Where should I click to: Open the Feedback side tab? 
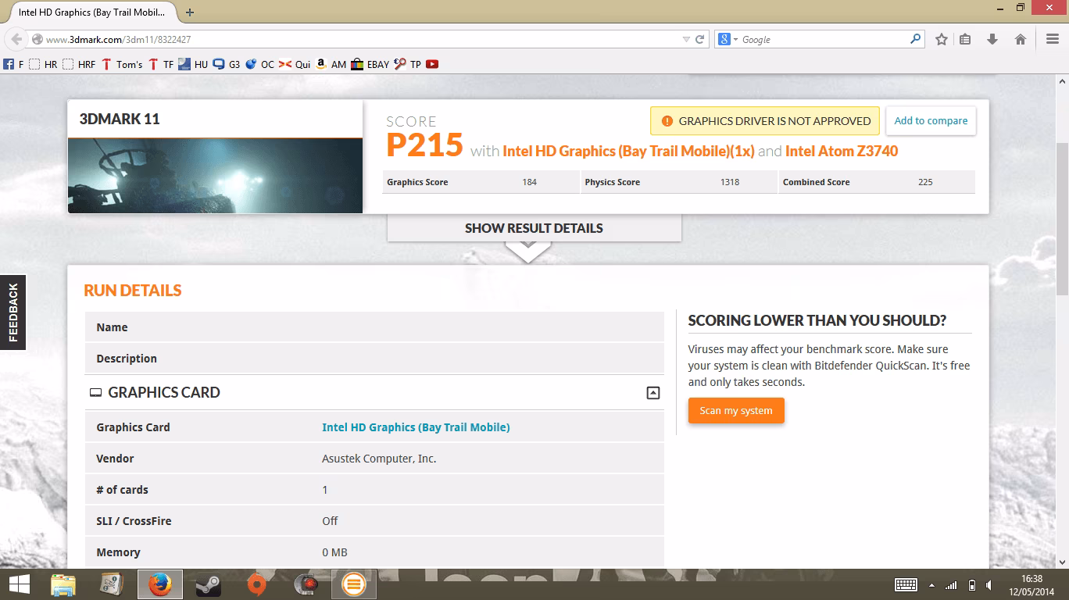(x=13, y=312)
